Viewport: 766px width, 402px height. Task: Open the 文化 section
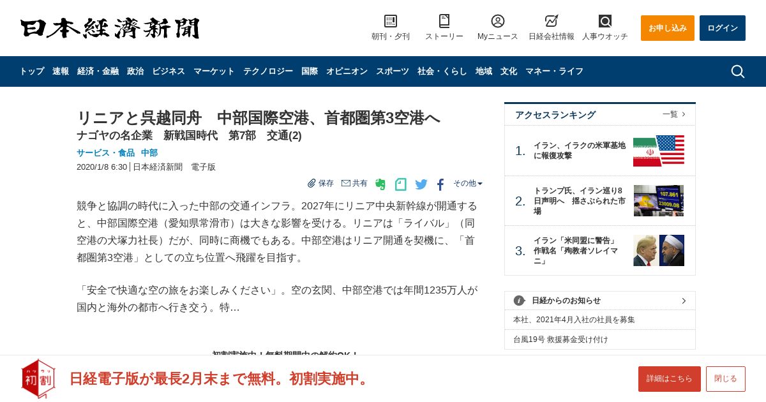[x=509, y=71]
